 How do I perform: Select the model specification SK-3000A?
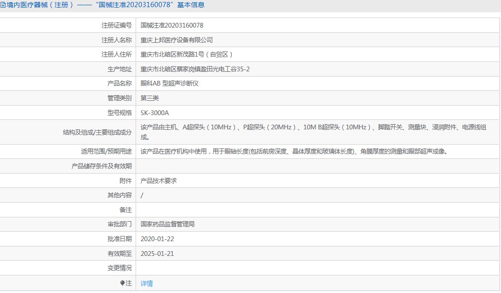[x=155, y=113]
